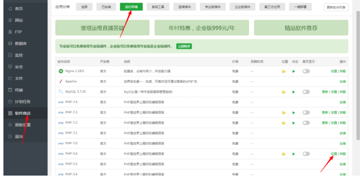Click 安装 link for Apache
360x179 pixels.
click(342, 82)
